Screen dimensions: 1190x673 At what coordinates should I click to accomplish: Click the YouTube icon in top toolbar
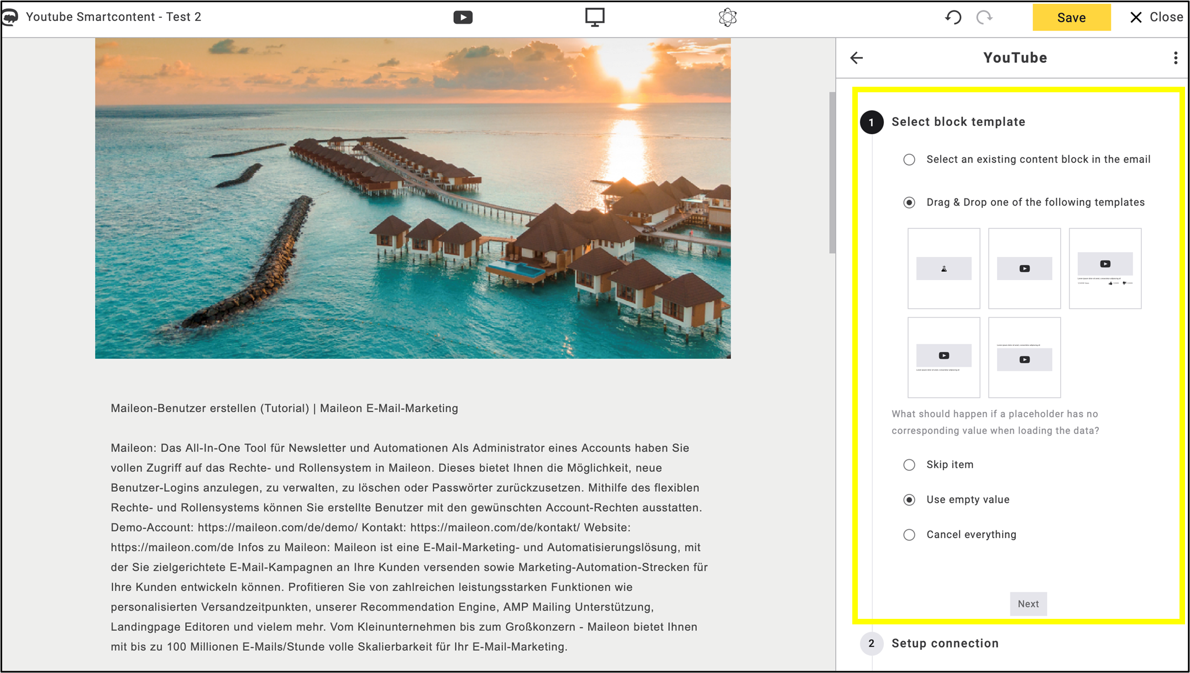pos(463,18)
